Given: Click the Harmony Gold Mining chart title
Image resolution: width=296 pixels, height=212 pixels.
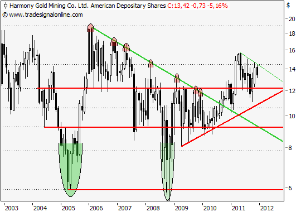Looking at the screenshot, I should tap(88, 6).
